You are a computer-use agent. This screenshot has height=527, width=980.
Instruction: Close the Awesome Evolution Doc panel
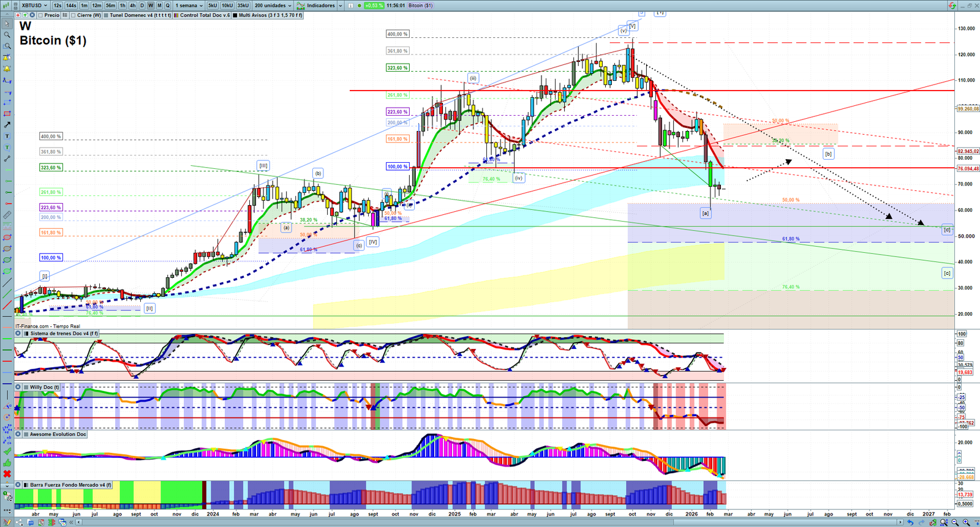click(x=18, y=434)
